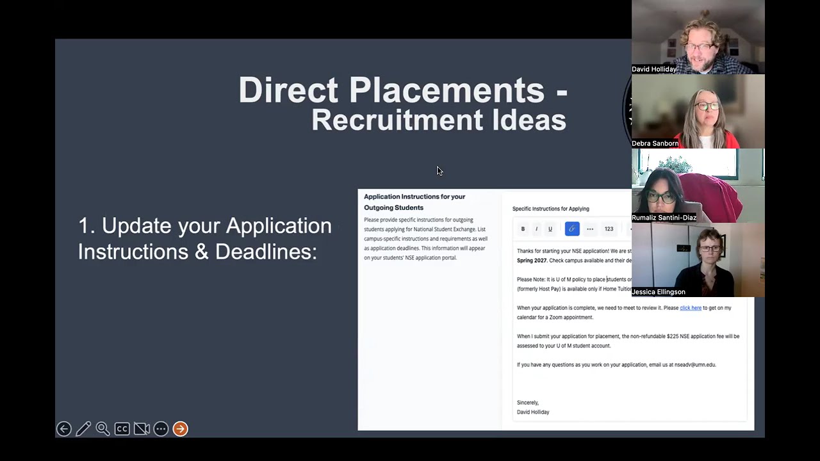
Task: Click '1. Update your Application Instructions & Deadlines:' text
Action: [x=205, y=238]
